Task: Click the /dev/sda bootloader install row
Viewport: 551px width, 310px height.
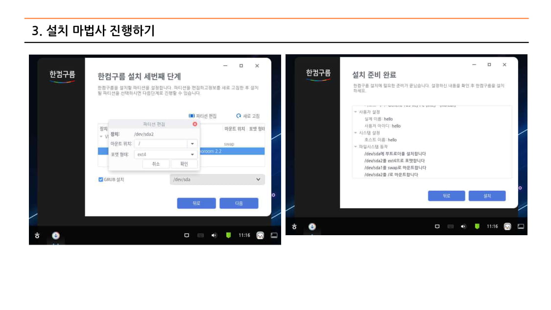Action: tap(395, 154)
